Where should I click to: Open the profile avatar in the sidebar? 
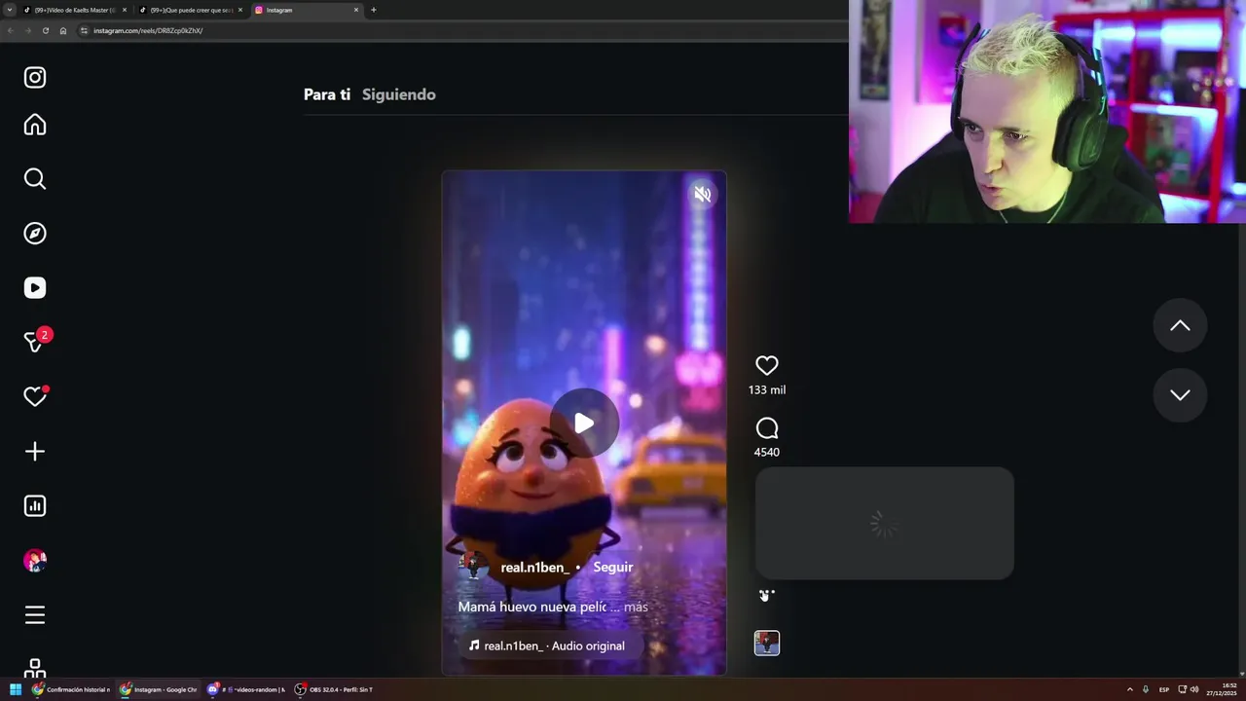click(35, 561)
